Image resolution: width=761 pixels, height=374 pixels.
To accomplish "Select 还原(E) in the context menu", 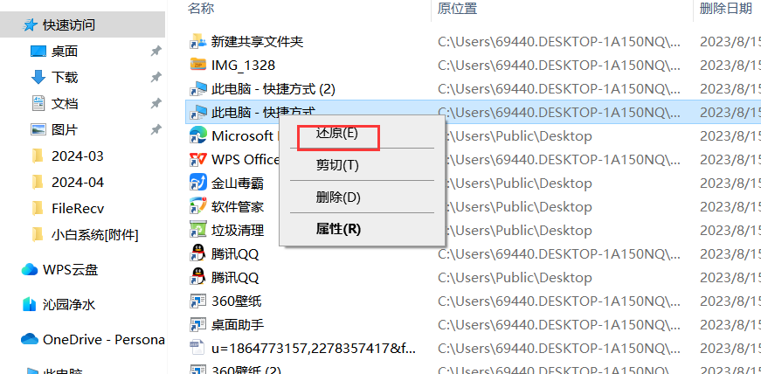I will pyautogui.click(x=337, y=133).
